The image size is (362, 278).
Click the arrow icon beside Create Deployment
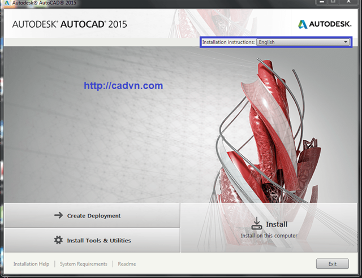click(x=58, y=215)
